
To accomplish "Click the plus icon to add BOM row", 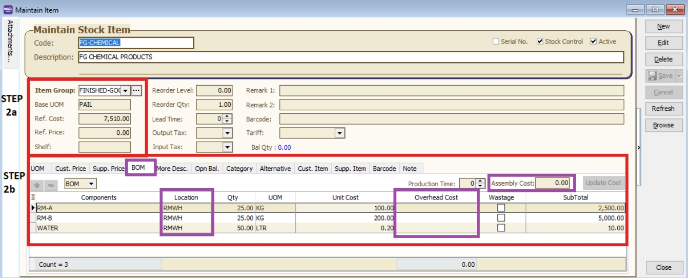I will (x=37, y=184).
